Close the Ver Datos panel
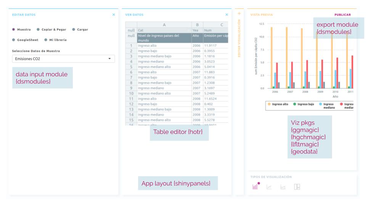Viewport: 366px width, 205px height. click(227, 15)
